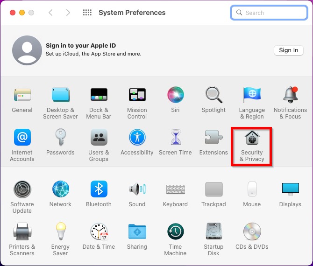Click the Sign In button
Image resolution: width=313 pixels, height=266 pixels.
[288, 50]
